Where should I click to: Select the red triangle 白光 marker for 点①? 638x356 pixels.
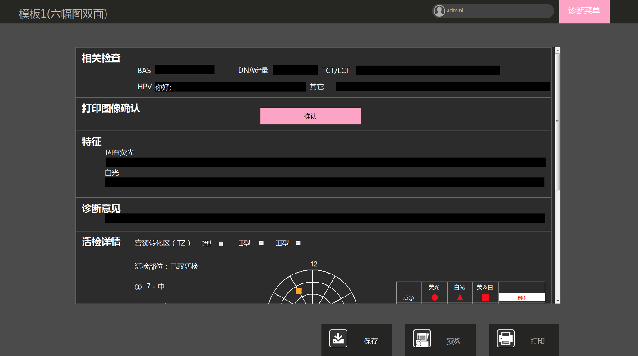[x=460, y=297]
